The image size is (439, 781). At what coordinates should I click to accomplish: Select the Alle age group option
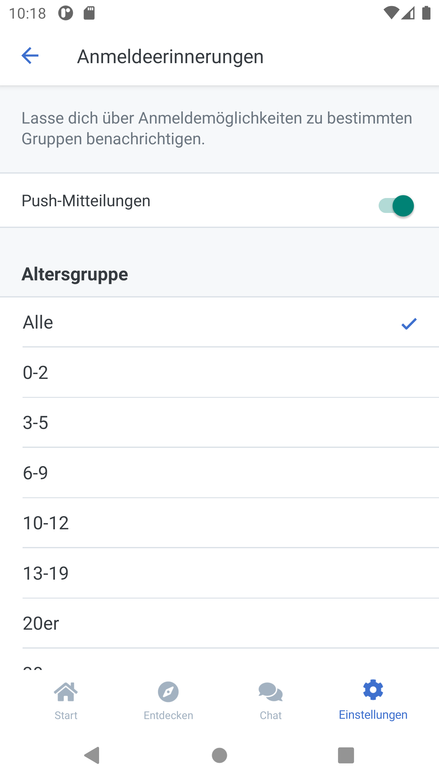(x=220, y=322)
